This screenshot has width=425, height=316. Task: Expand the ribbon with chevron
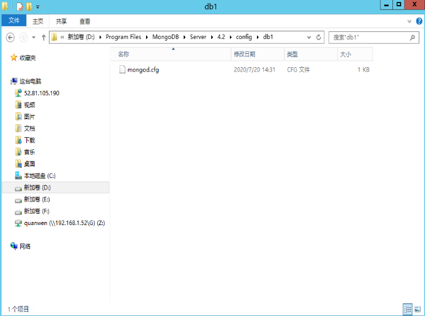coord(409,21)
